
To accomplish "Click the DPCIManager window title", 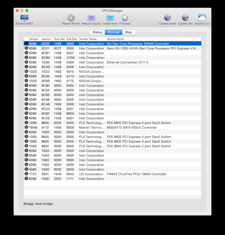I will coord(112,11).
